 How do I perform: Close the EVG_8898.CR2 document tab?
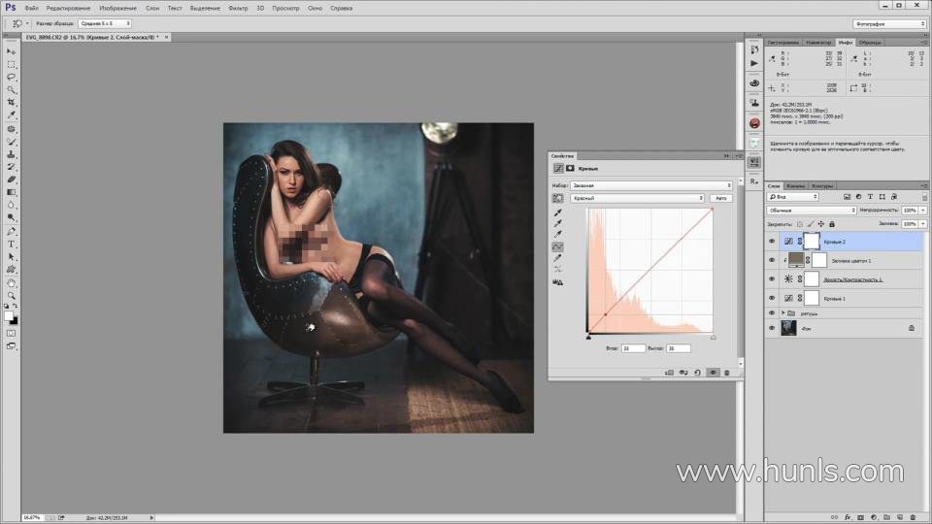point(166,37)
